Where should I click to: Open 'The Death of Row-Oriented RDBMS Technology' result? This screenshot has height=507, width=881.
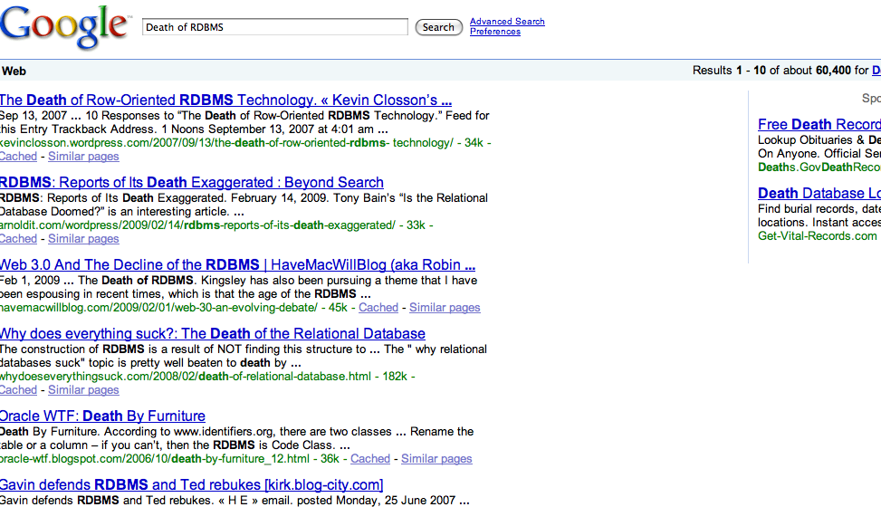pos(225,100)
